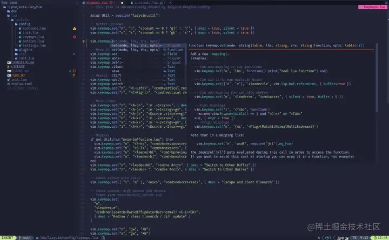
Task: Click the Lua icon in the autocmds.lua tab
Action: click(x=132, y=3)
